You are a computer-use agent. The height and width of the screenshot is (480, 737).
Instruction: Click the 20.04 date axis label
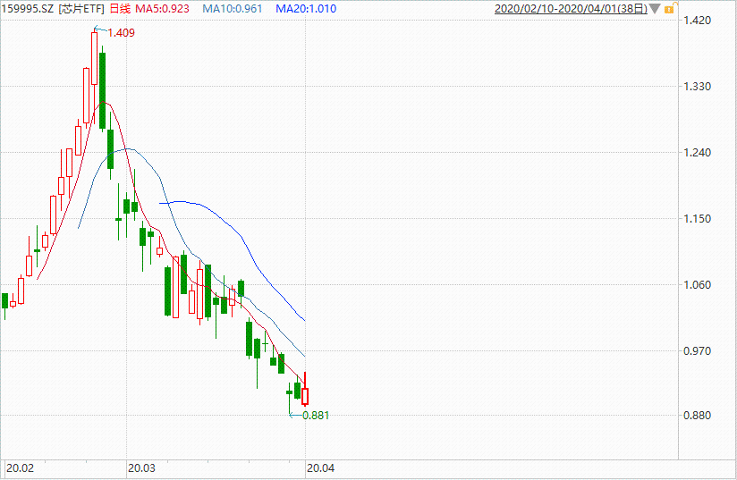(320, 467)
